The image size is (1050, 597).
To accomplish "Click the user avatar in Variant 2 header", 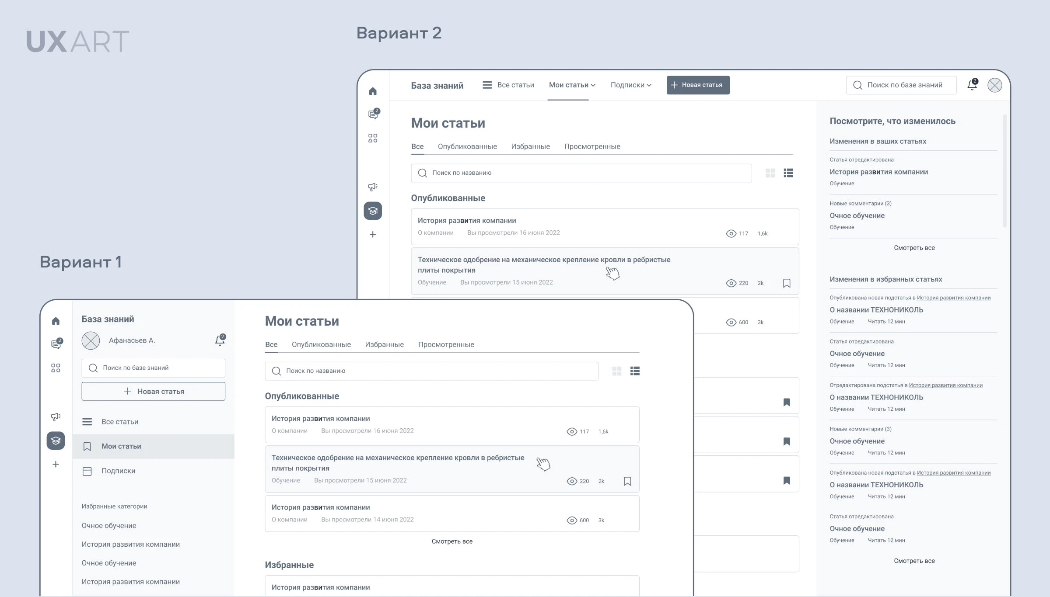I will 994,85.
